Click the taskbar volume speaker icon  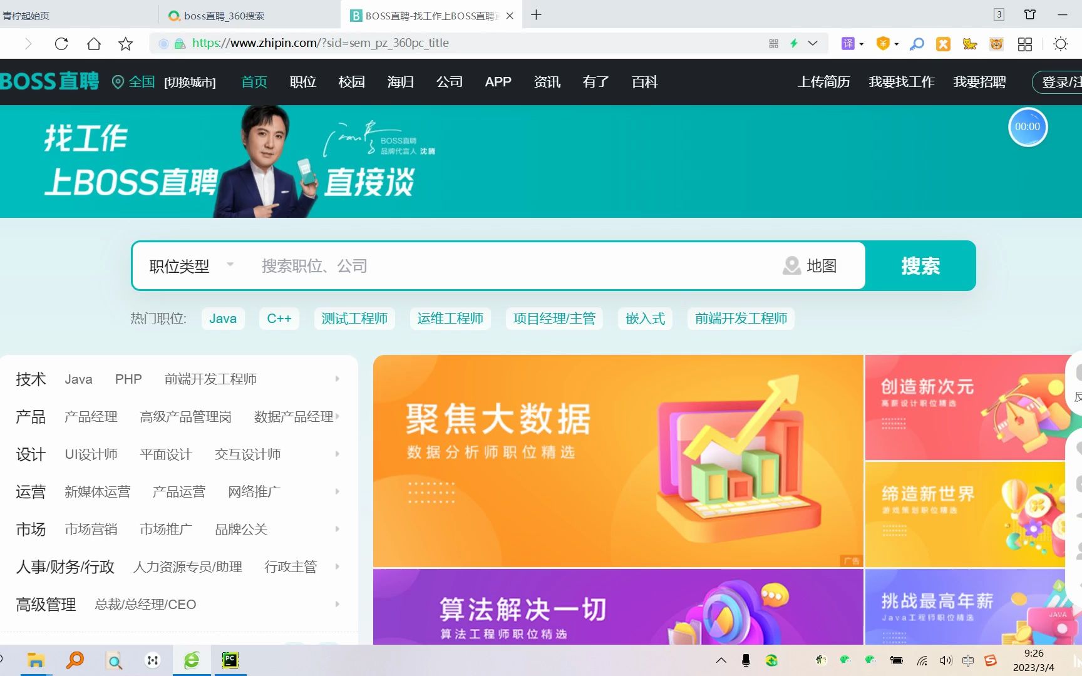point(945,660)
